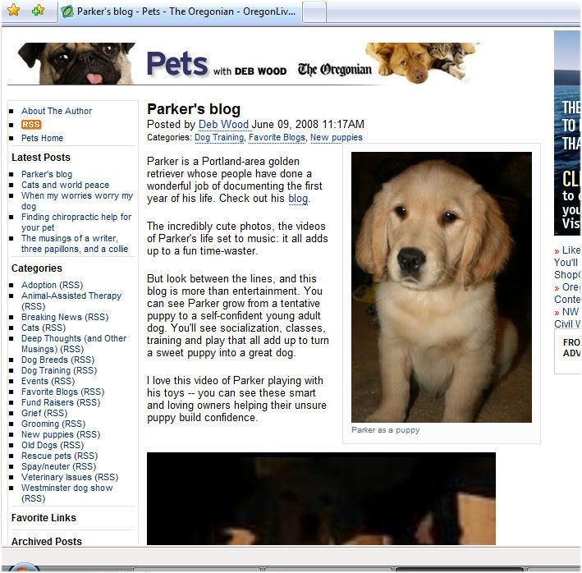
Task: Open When my worries worry my dog
Action: coord(77,201)
